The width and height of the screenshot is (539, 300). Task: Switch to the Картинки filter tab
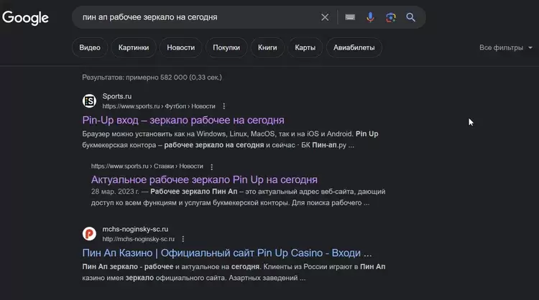tap(134, 47)
